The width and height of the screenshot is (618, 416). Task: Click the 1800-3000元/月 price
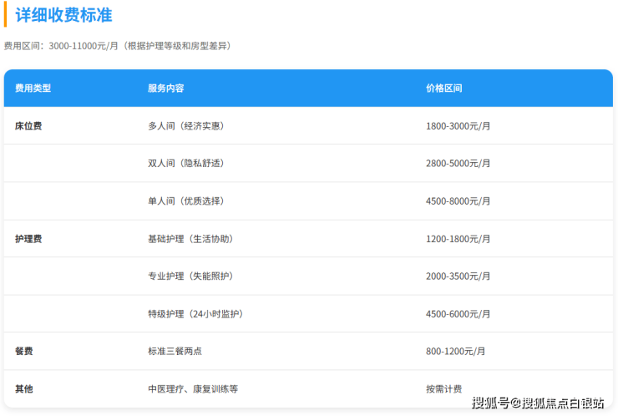[x=458, y=126]
